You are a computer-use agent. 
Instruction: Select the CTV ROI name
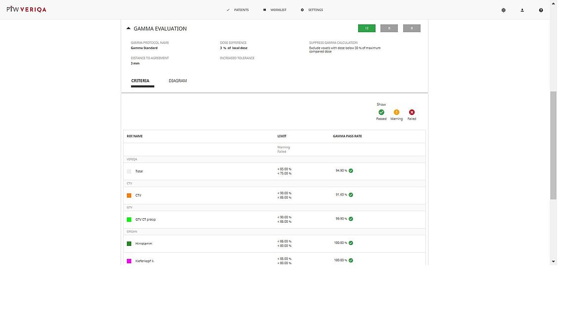coord(138,196)
